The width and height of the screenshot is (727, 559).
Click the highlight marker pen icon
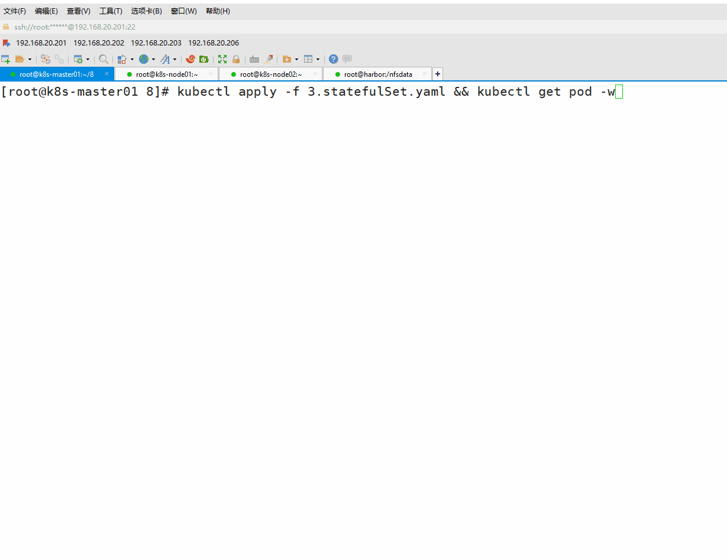click(x=269, y=59)
